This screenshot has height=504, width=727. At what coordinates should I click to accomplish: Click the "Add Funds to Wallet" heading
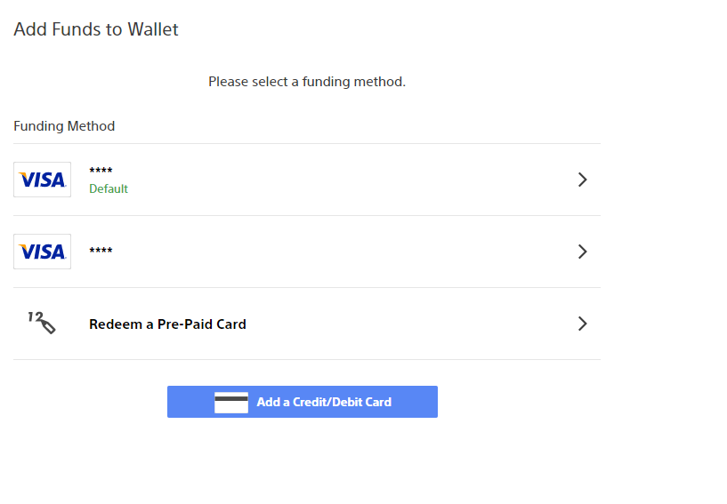tap(96, 29)
